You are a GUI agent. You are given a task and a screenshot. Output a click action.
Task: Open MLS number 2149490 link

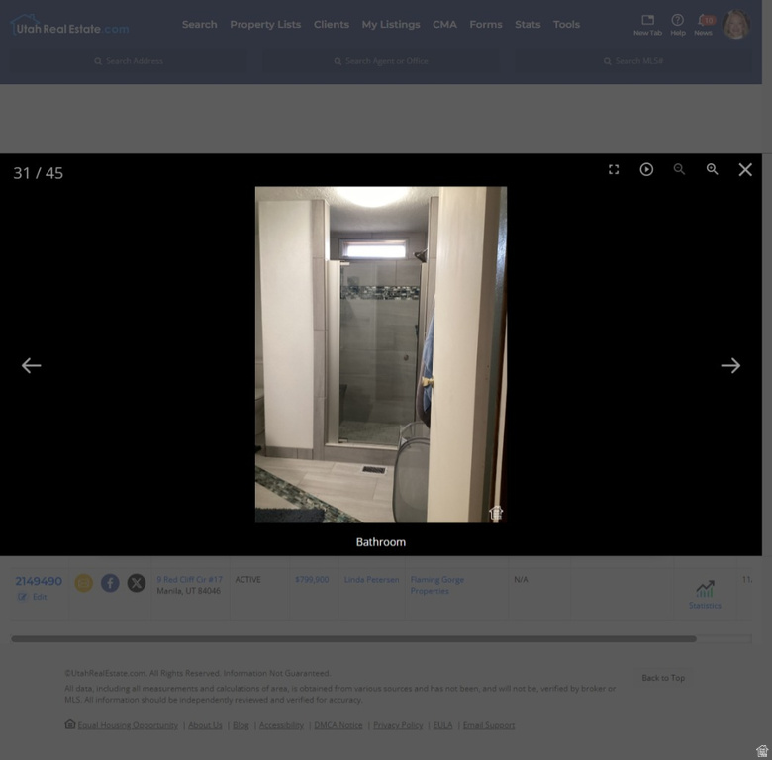pos(39,581)
